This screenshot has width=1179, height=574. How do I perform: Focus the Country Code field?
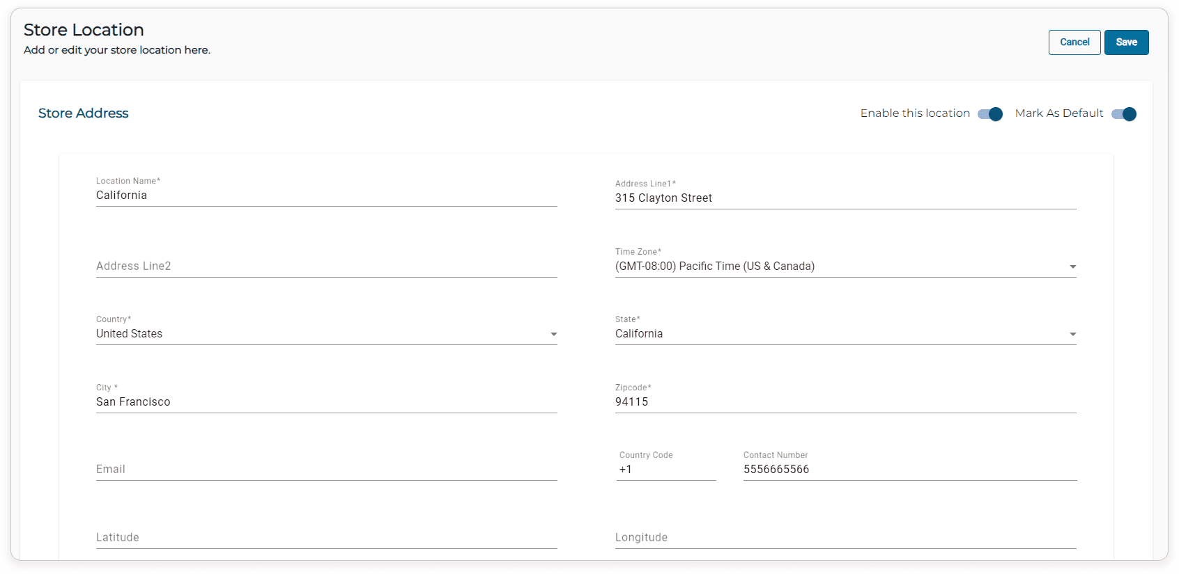tap(665, 470)
